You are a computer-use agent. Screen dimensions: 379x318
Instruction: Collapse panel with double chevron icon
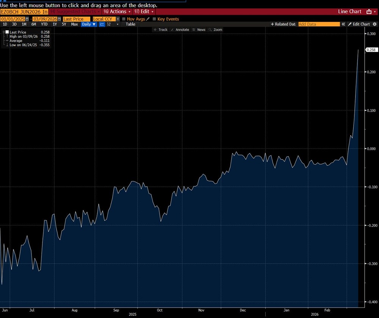click(343, 24)
